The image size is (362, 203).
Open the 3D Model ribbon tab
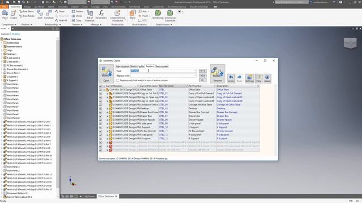pos(39,7)
